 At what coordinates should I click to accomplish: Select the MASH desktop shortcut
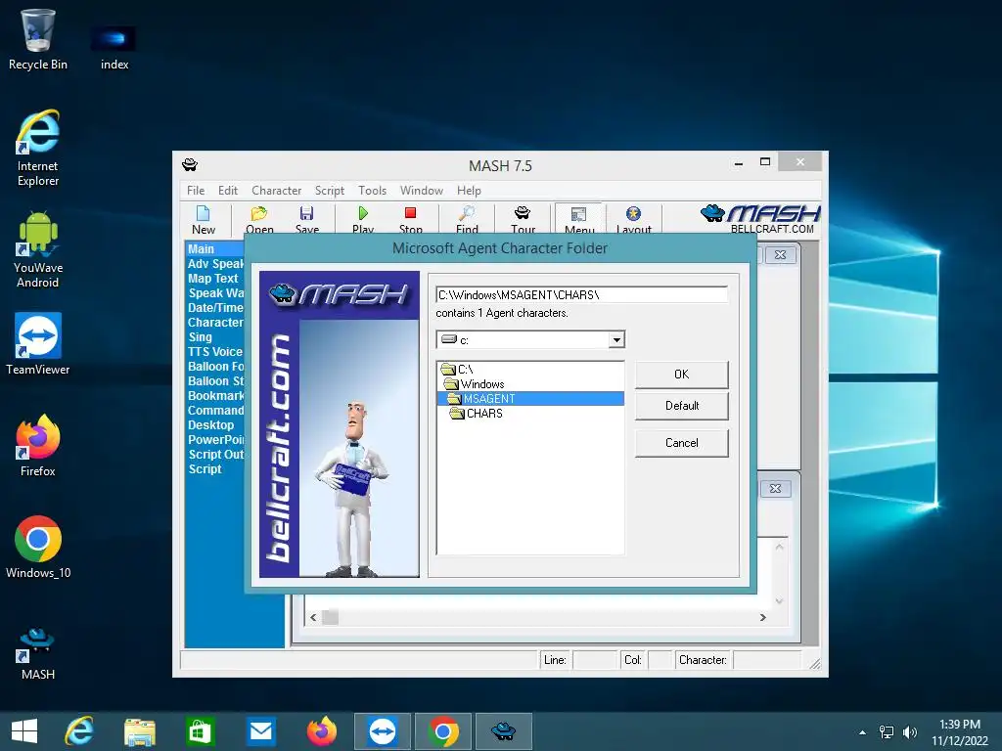38,654
